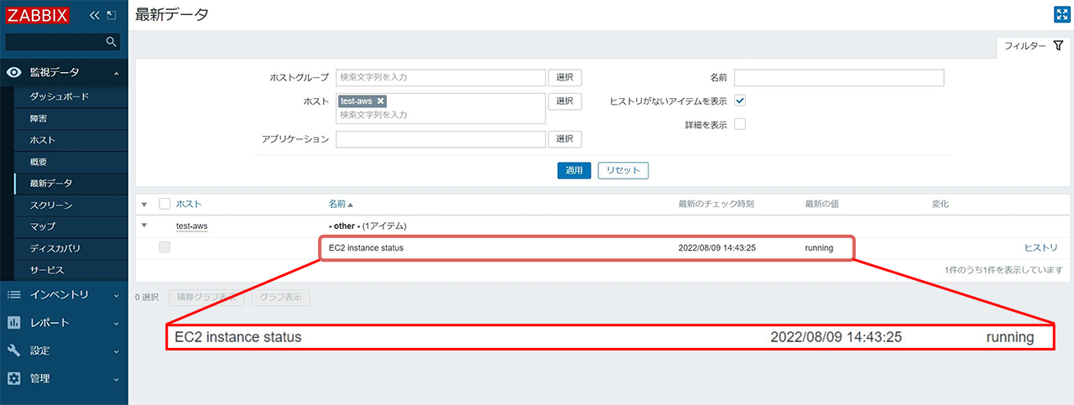Click the 適用 button
The image size is (1074, 405).
(x=574, y=170)
